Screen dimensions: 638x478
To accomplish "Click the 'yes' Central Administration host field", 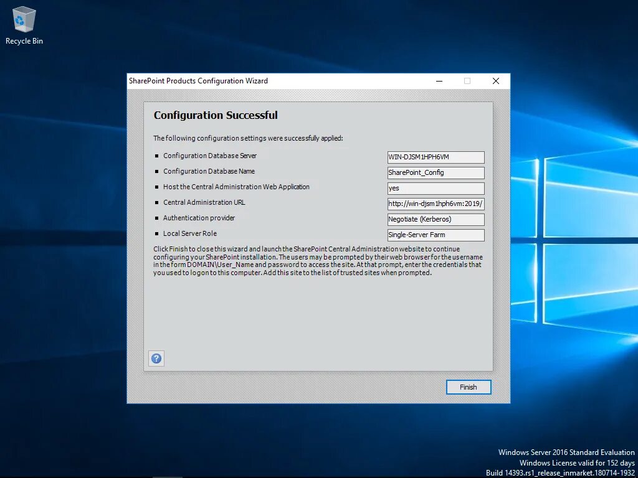I will [x=436, y=188].
